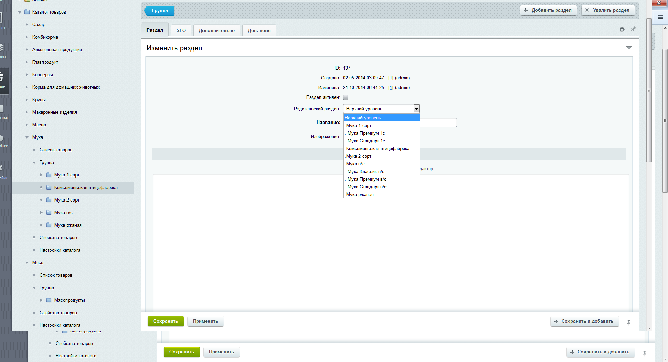Click the Мука 1 сорт folder icon
The height and width of the screenshot is (362, 668).
click(49, 175)
